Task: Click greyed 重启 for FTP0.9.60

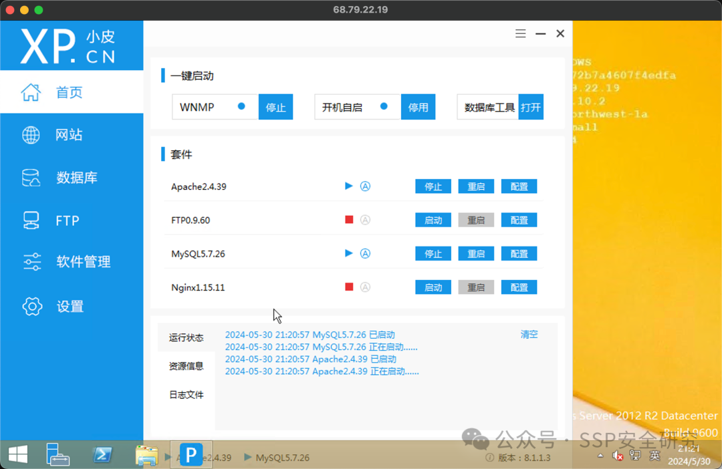Action: (476, 220)
